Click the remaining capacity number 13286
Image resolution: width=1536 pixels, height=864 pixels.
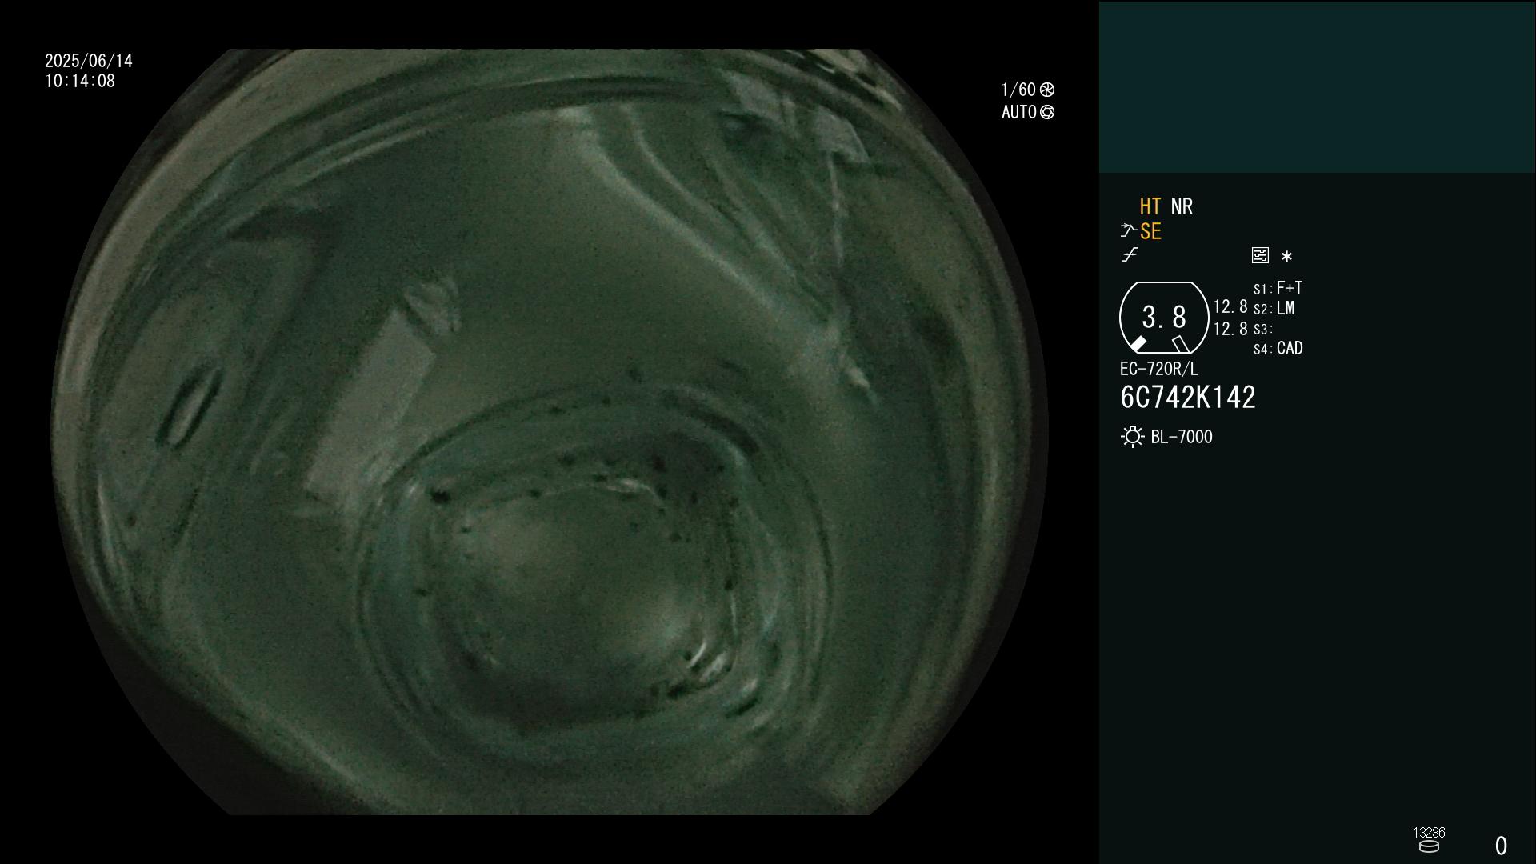coord(1429,833)
